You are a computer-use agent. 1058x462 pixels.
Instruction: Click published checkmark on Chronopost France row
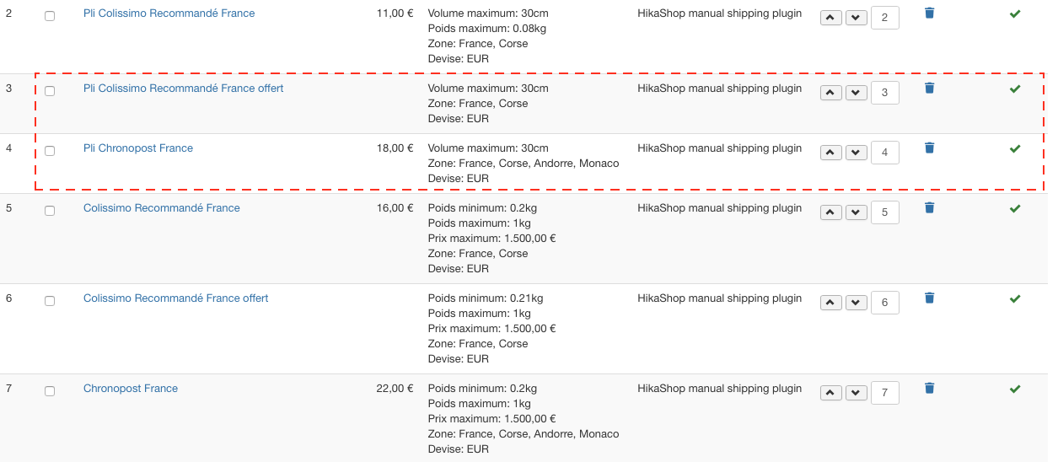point(1015,389)
